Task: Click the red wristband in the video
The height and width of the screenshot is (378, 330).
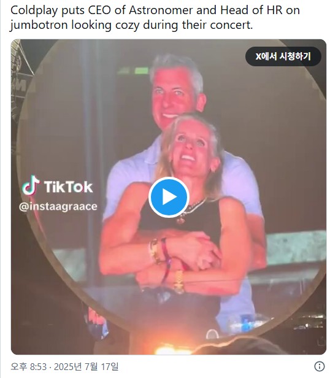Action: coord(166,260)
